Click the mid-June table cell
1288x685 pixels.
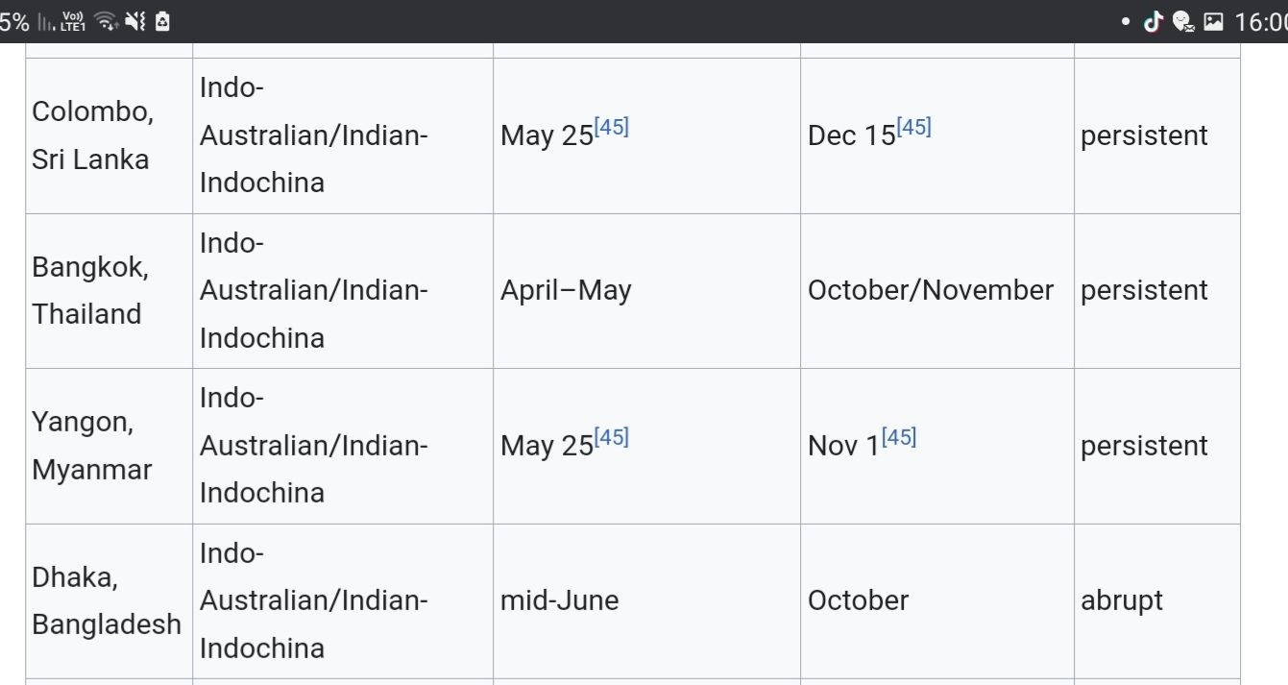[x=559, y=600]
